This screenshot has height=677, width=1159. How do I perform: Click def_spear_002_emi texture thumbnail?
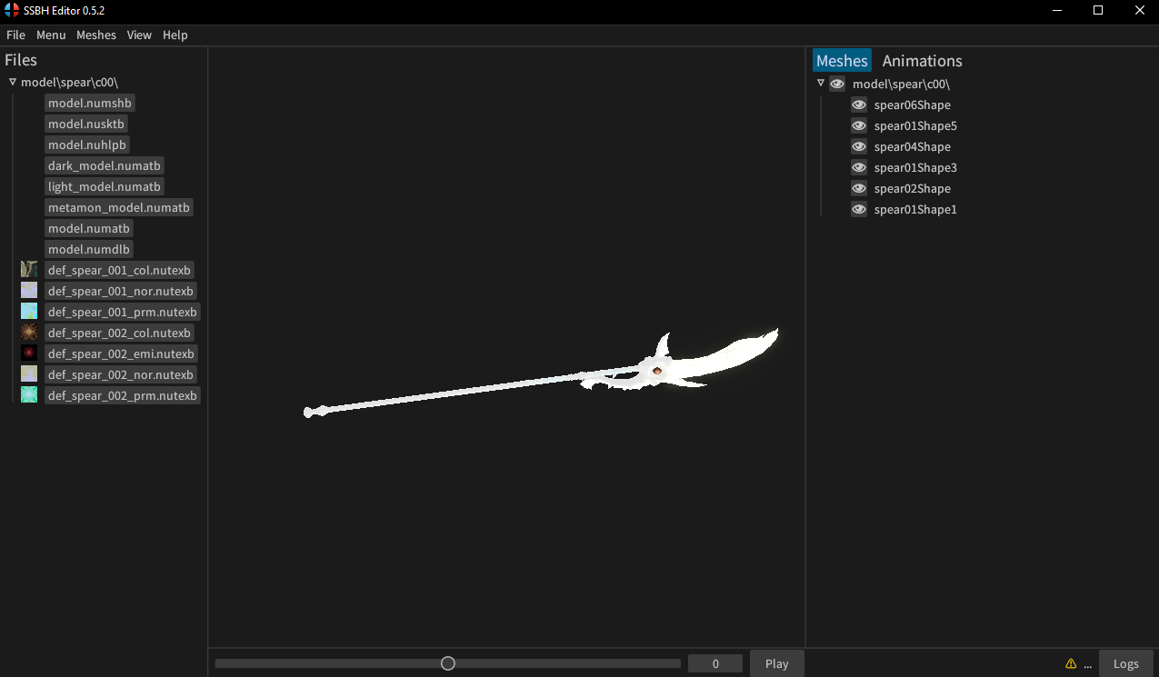pos(29,353)
